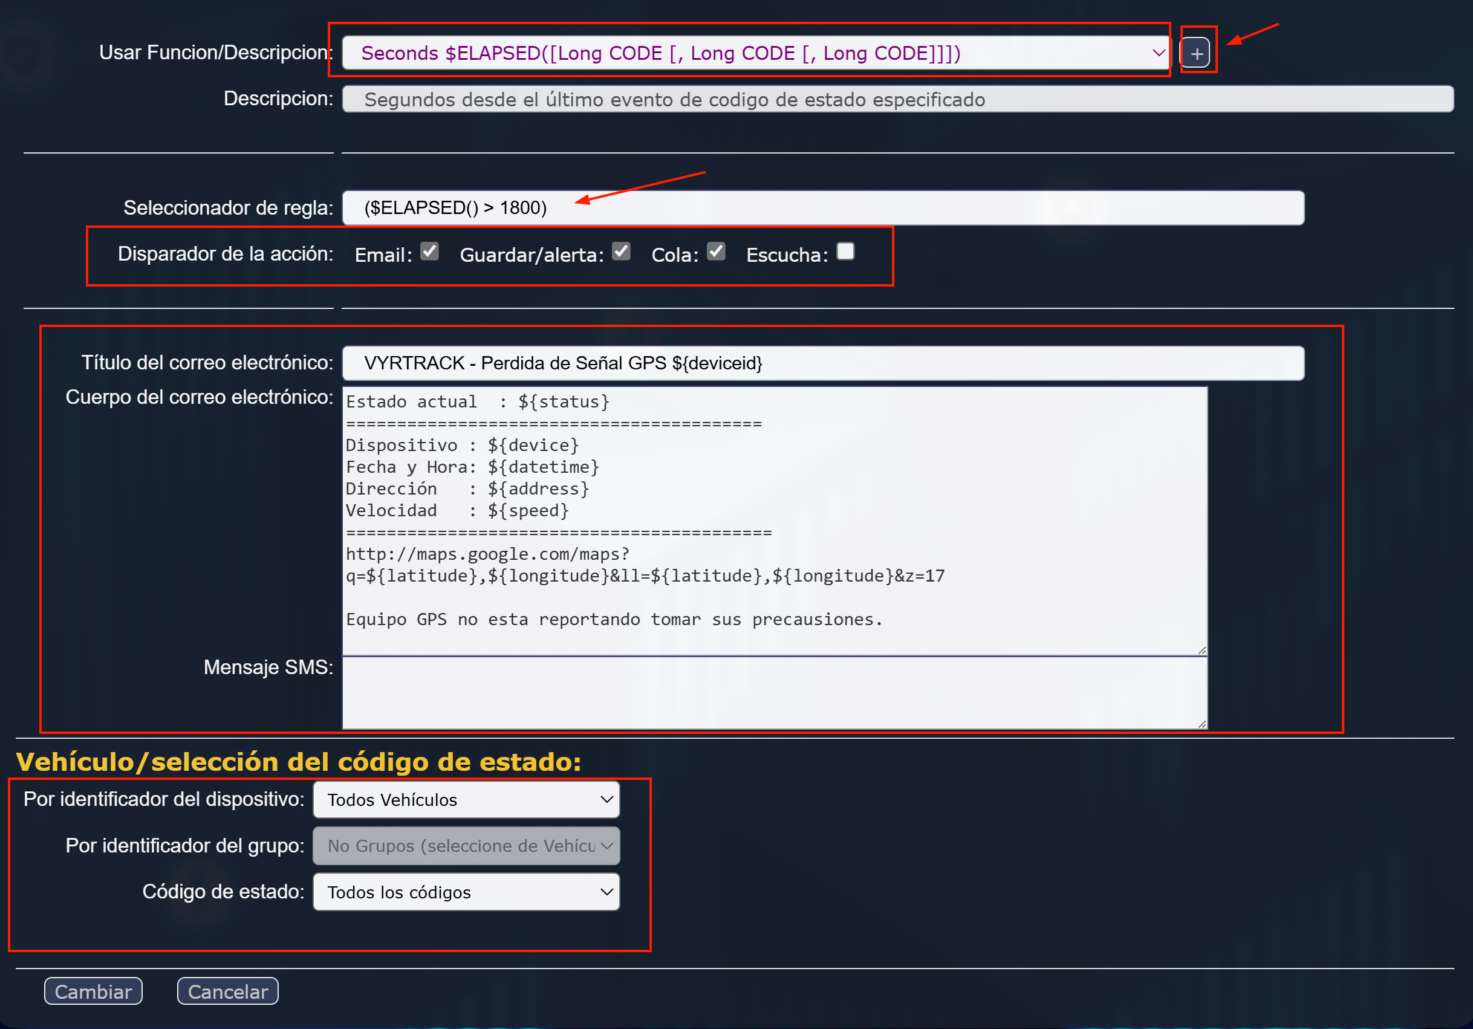Viewport: 1473px width, 1029px height.
Task: Enable the Escucha checkbox
Action: point(845,252)
